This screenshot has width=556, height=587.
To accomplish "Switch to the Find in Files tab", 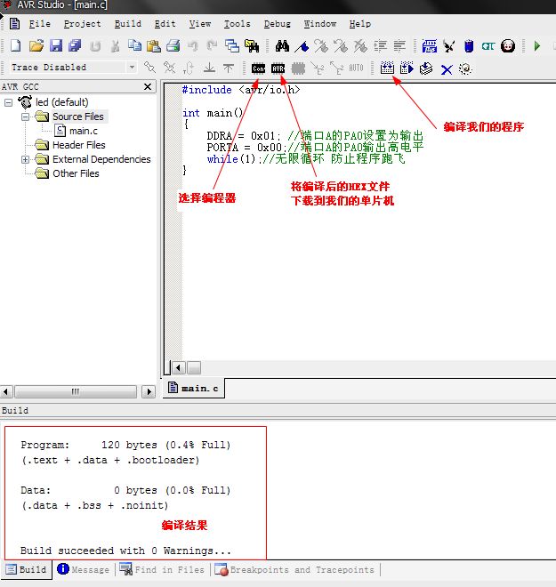I will point(162,569).
